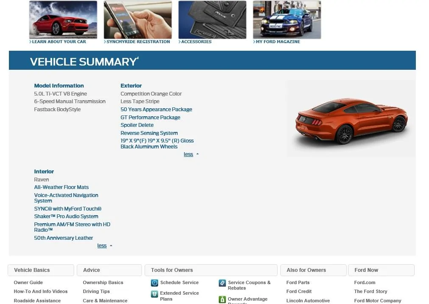Click Fastback BodyStyle text
Viewport: 429px width, 304px height.
pyautogui.click(x=57, y=110)
